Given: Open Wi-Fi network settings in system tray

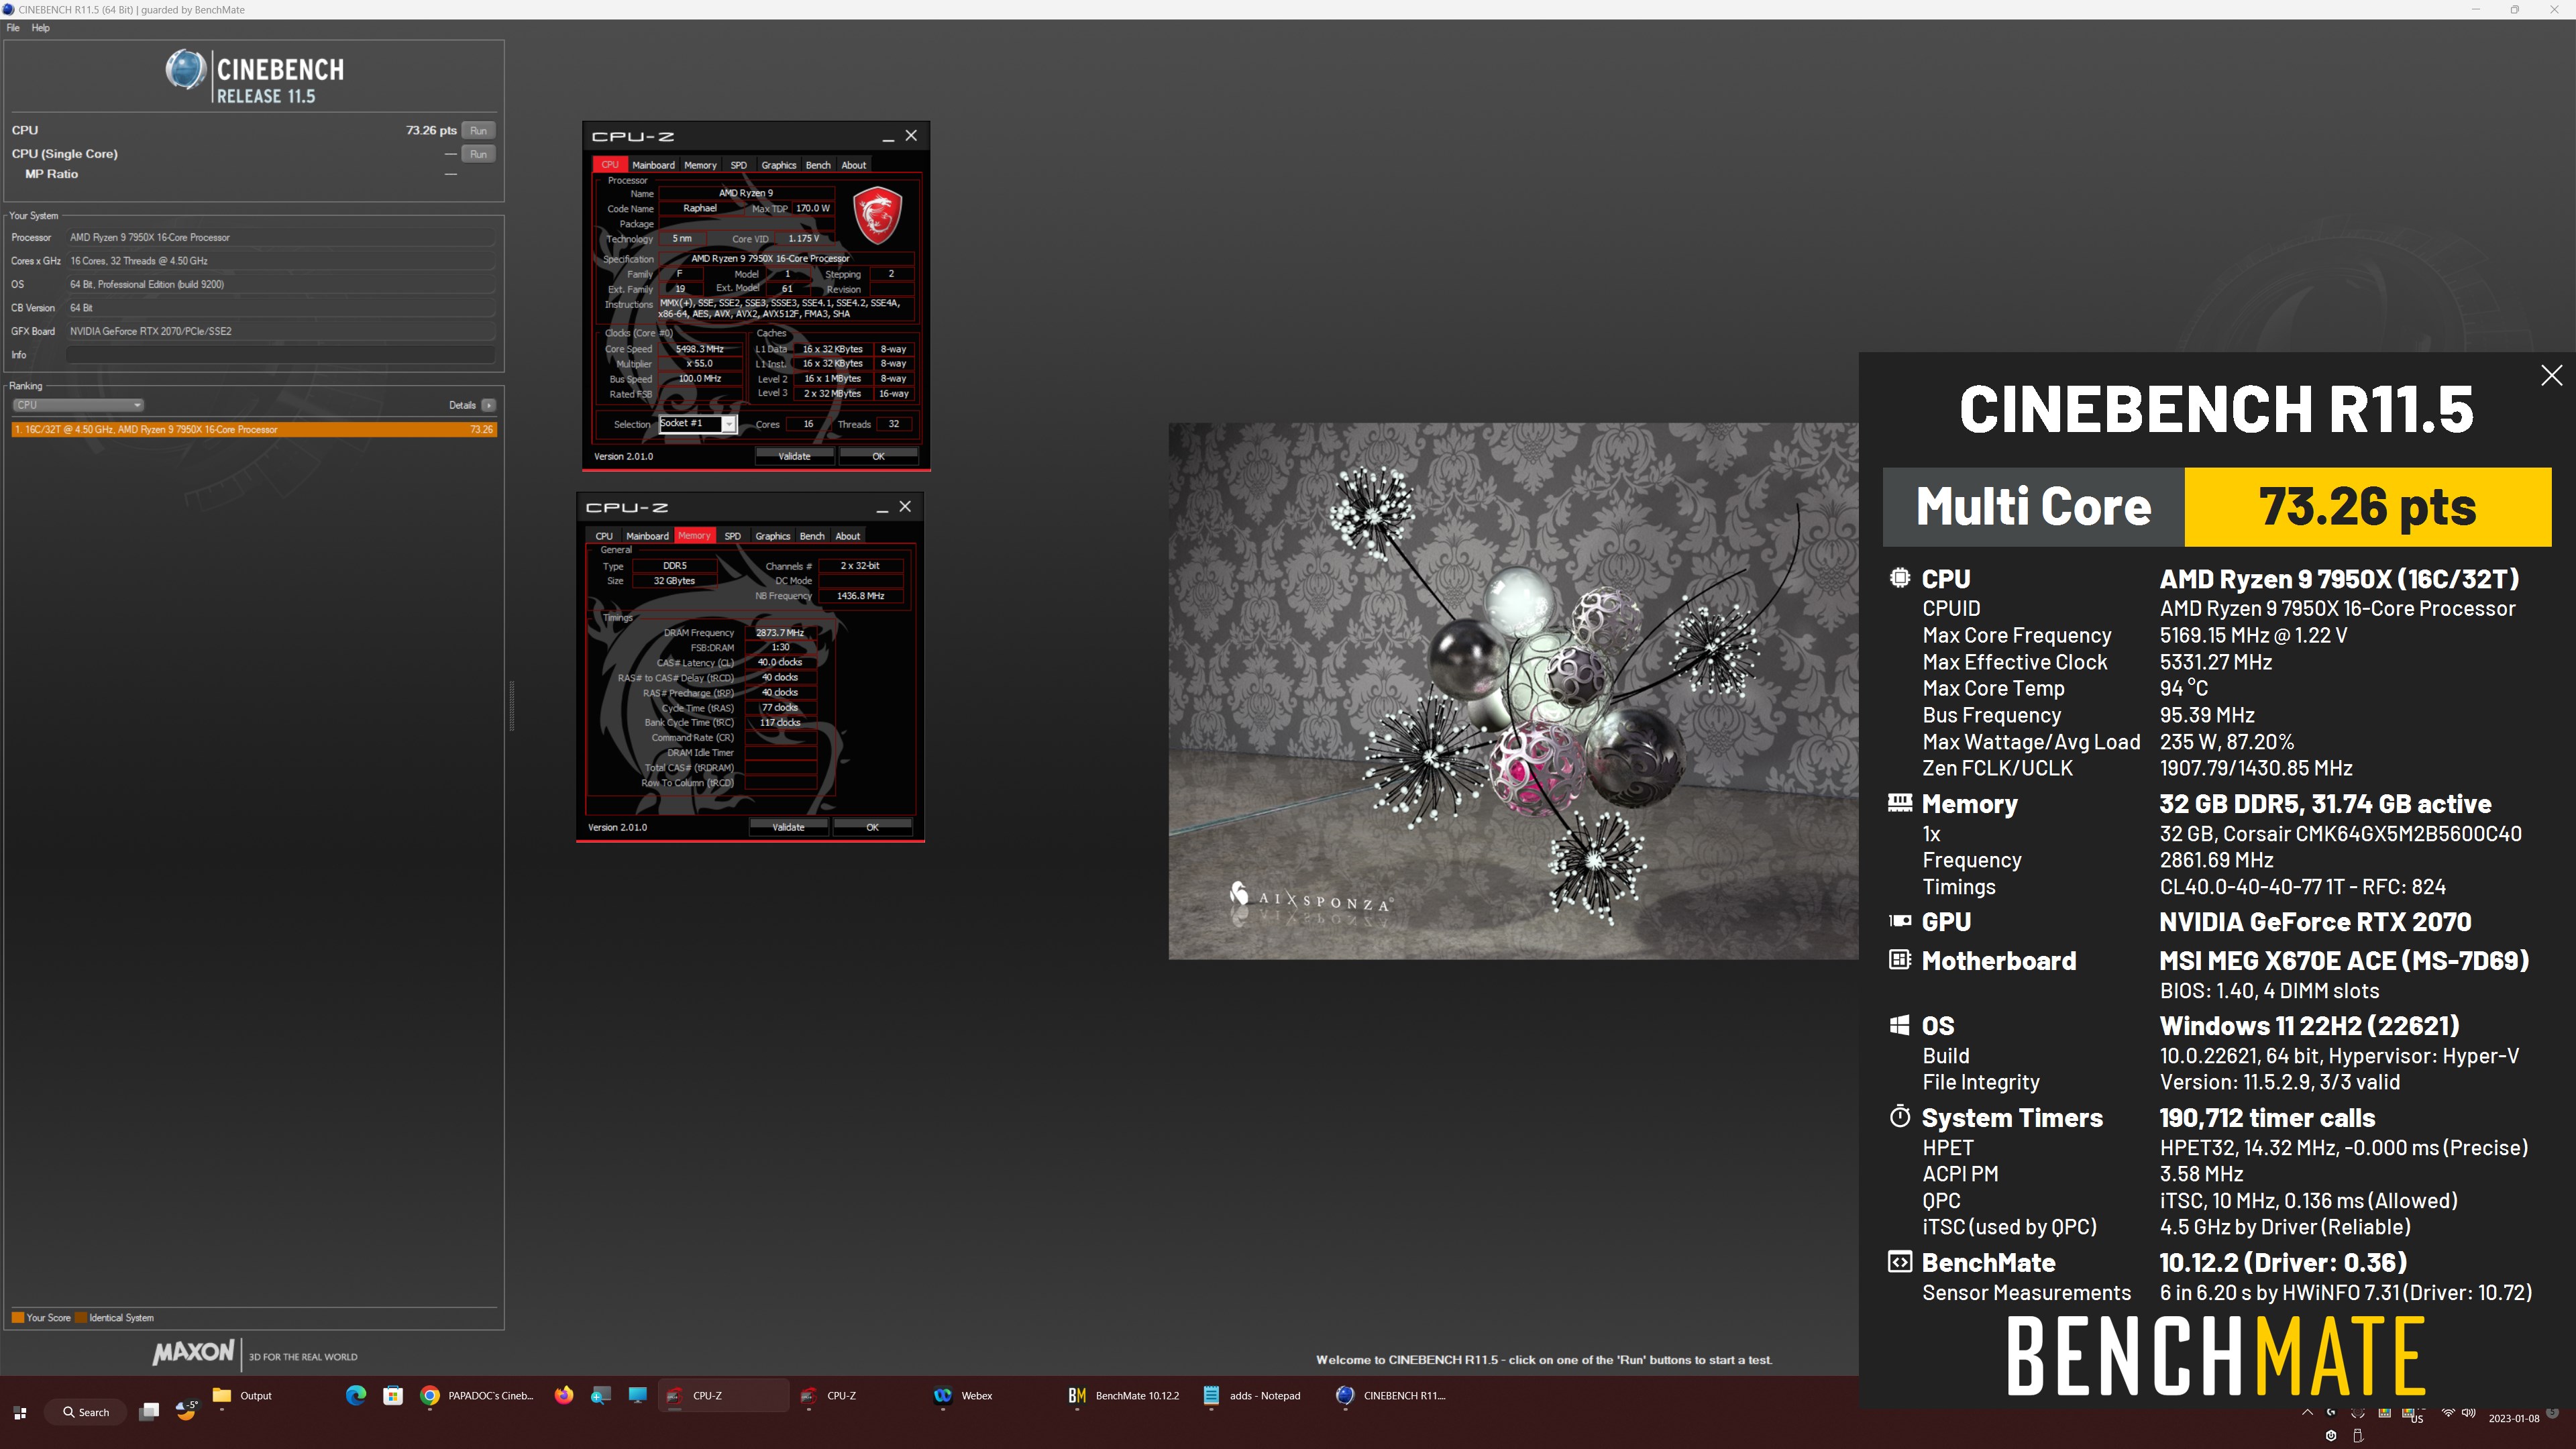Looking at the screenshot, I should (2449, 1412).
